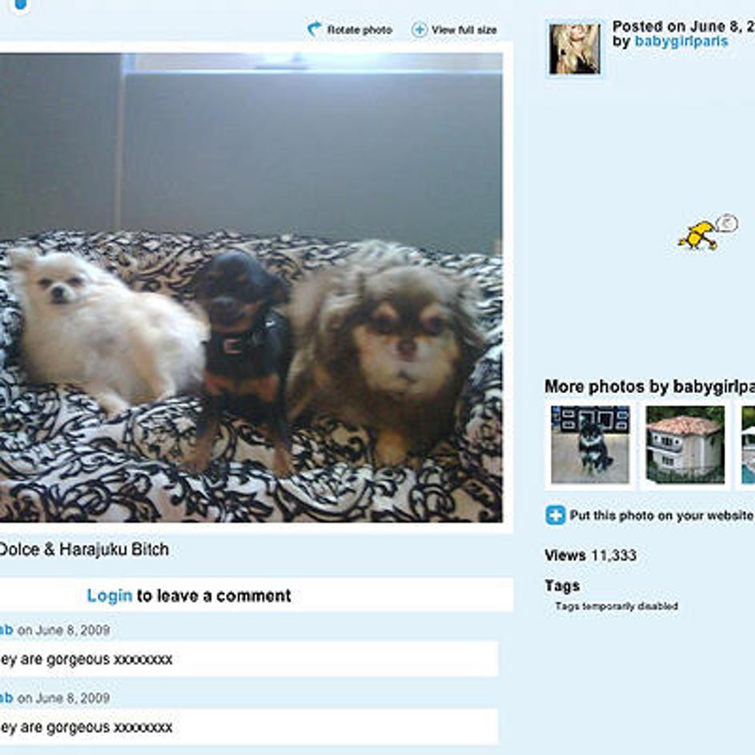The width and height of the screenshot is (755, 755).
Task: Open the black dog thumbnail photo
Action: click(x=590, y=444)
